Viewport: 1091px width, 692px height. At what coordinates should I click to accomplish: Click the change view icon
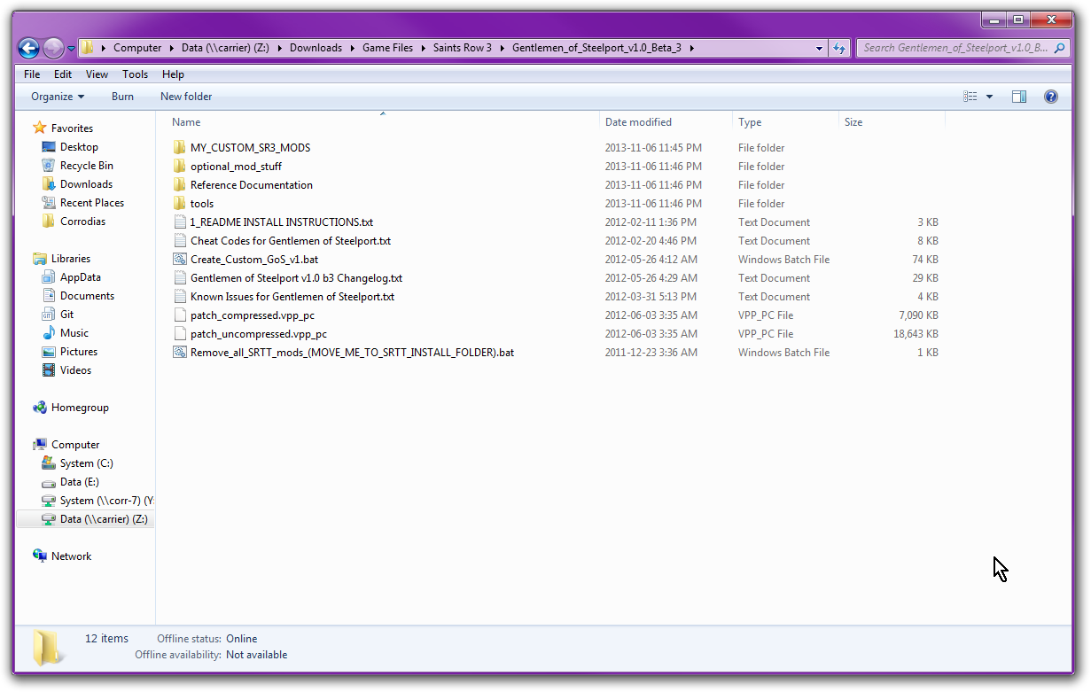[970, 97]
